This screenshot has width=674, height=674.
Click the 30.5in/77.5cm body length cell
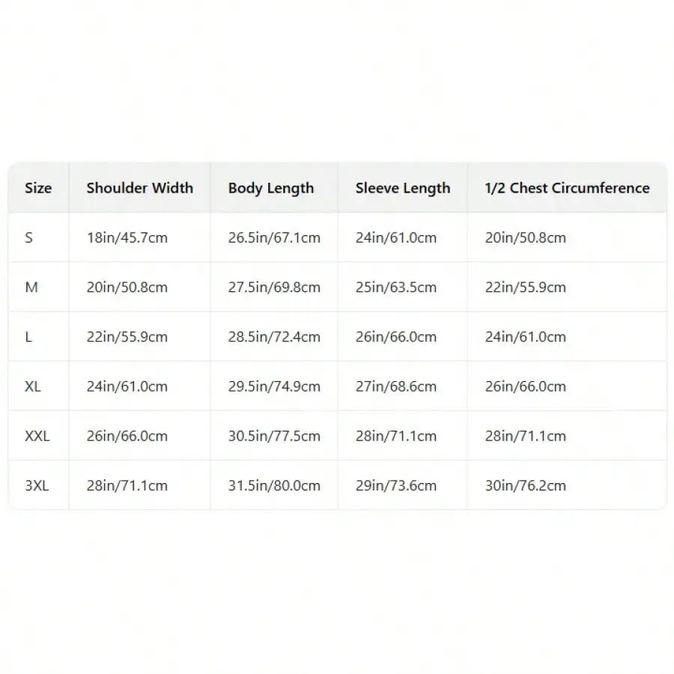(274, 436)
